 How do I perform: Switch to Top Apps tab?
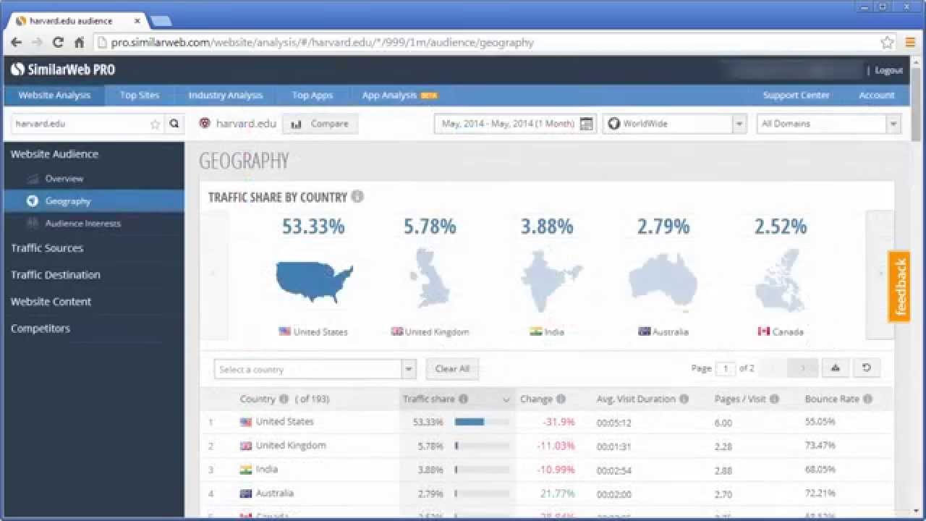313,95
